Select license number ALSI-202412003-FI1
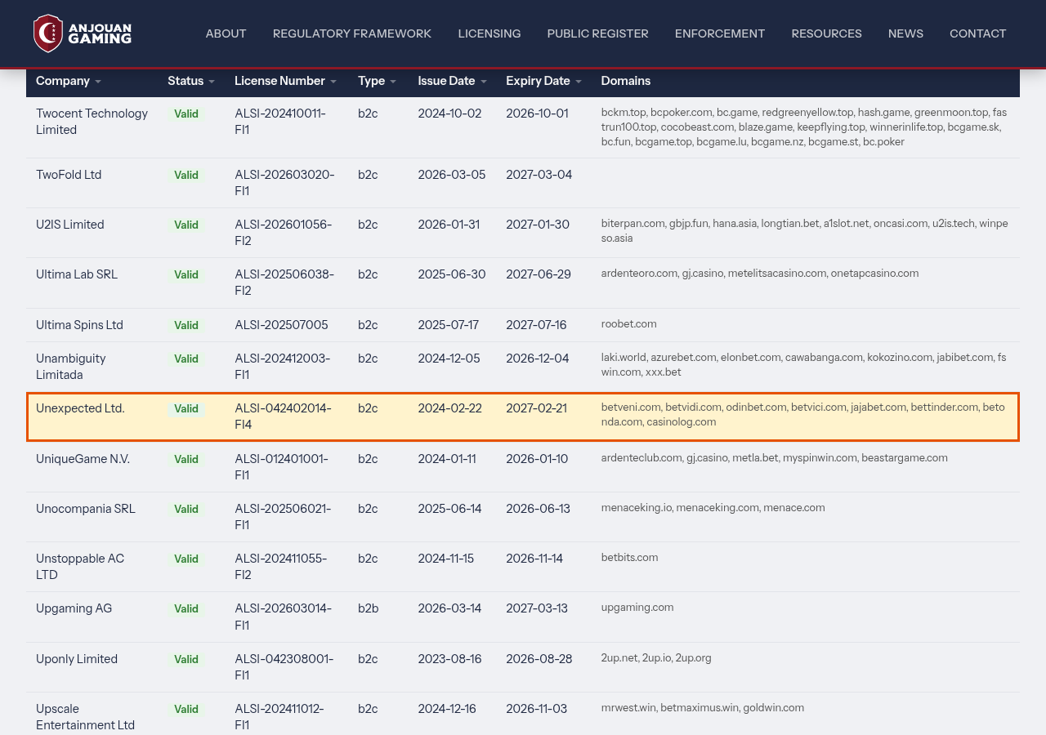Viewport: 1046px width, 735px height. tap(283, 367)
